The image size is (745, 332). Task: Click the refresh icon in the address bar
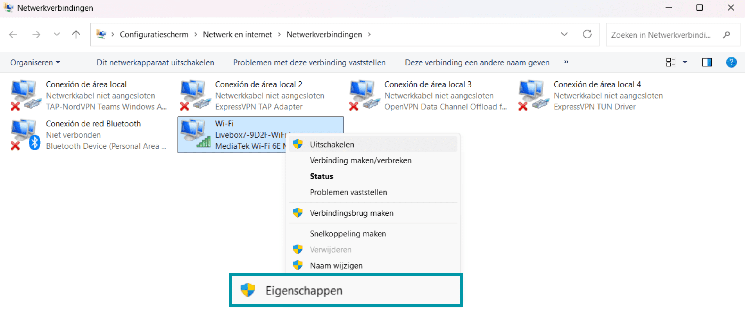click(x=587, y=34)
